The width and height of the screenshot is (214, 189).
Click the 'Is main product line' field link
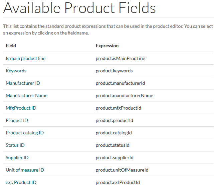[25, 59]
